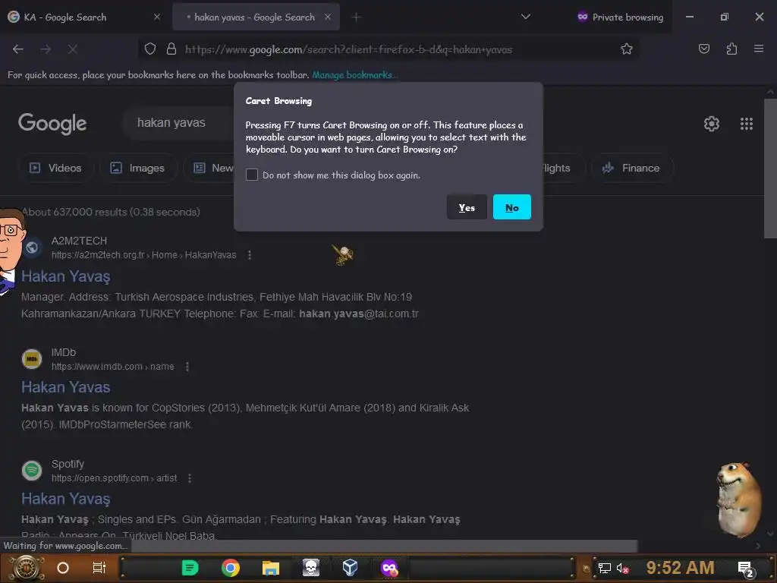Open the skull app in taskbar
777x583 pixels.
coord(310,568)
